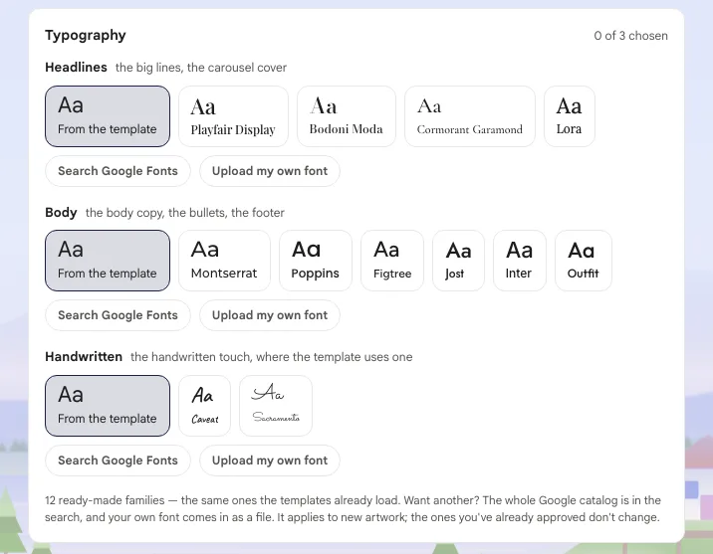Pick Poppins for body text

pyautogui.click(x=316, y=261)
